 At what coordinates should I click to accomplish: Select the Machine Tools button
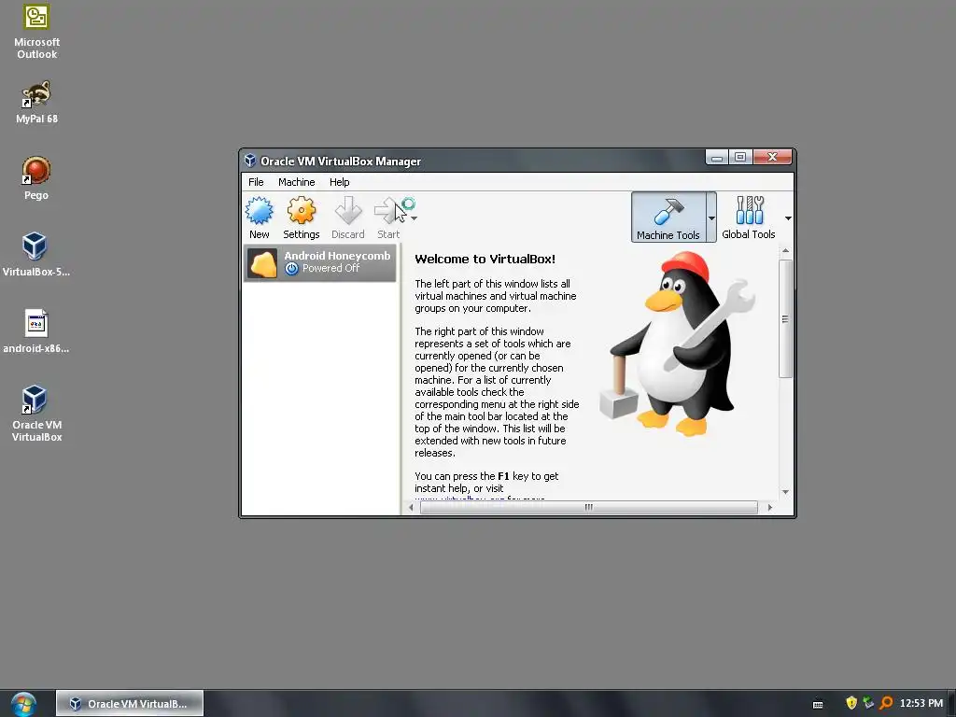tap(668, 217)
